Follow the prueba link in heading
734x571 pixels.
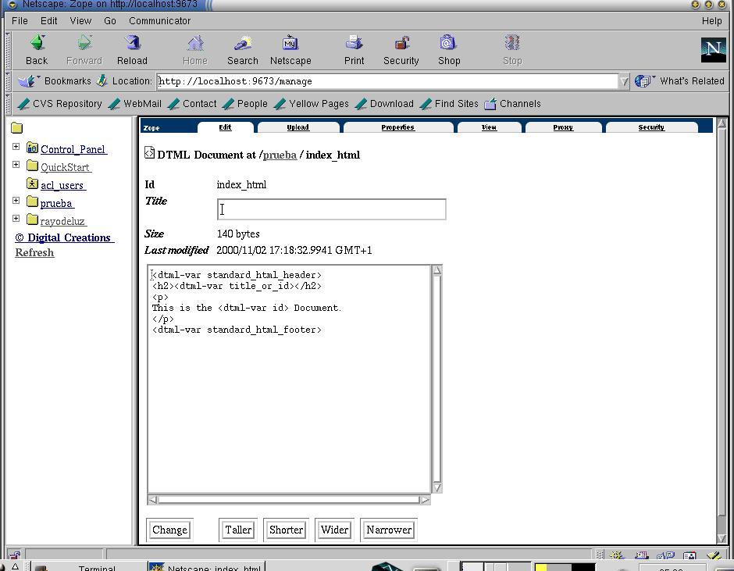tap(280, 155)
